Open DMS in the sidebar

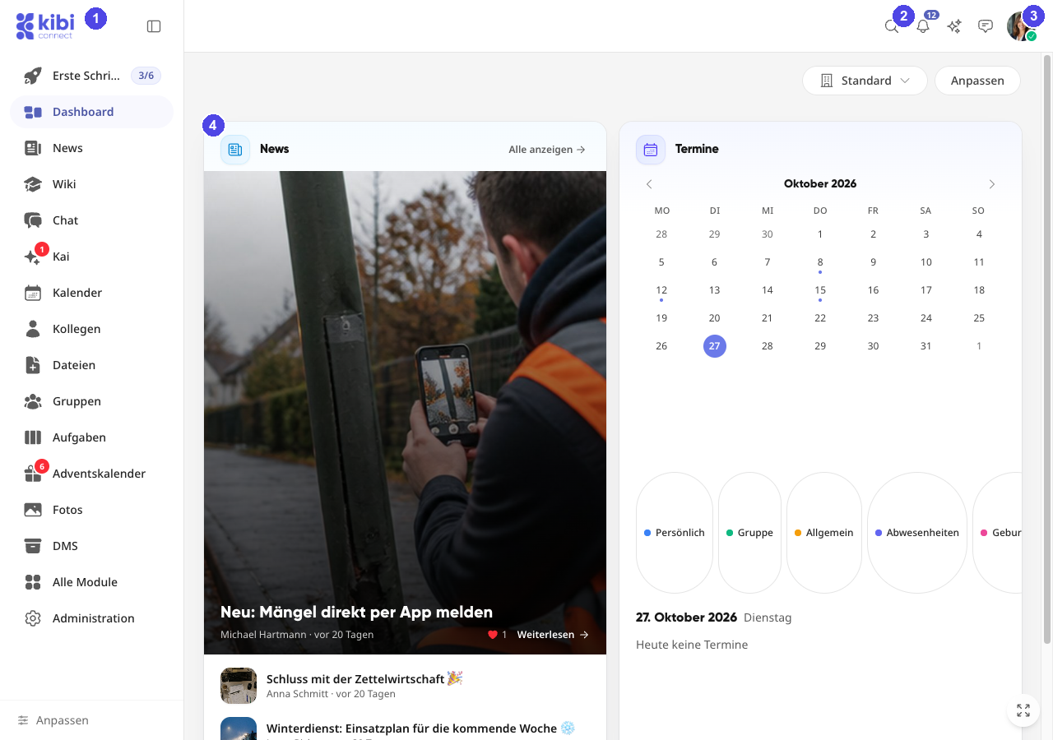point(92,546)
